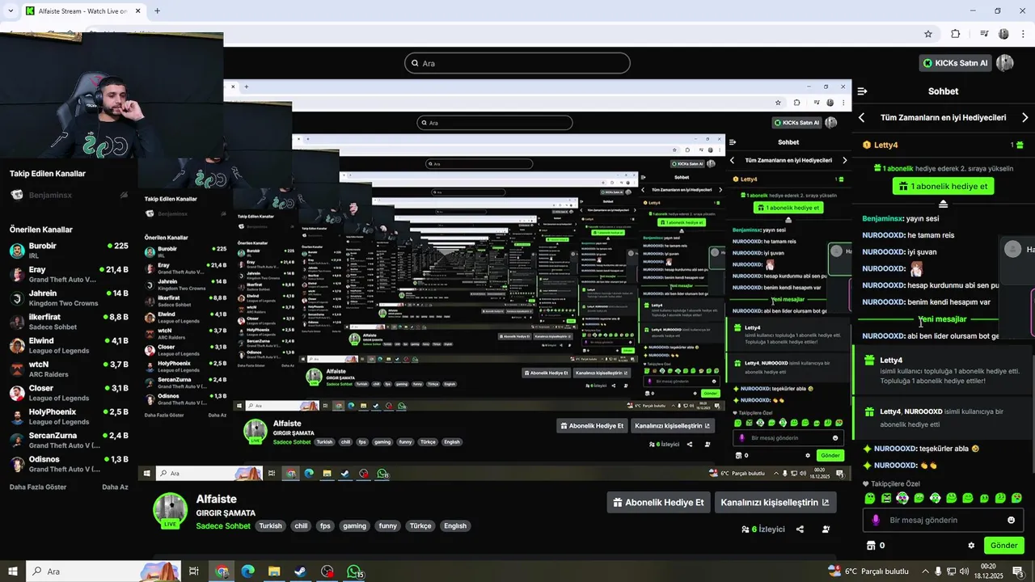Click the main green '1 abonelik hediye et' button
Image resolution: width=1035 pixels, height=582 pixels.
tap(943, 186)
